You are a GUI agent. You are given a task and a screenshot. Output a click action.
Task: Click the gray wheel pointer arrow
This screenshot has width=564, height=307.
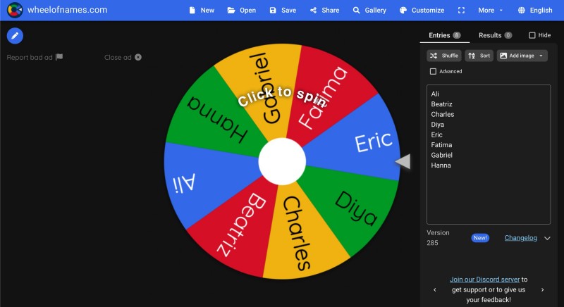403,161
